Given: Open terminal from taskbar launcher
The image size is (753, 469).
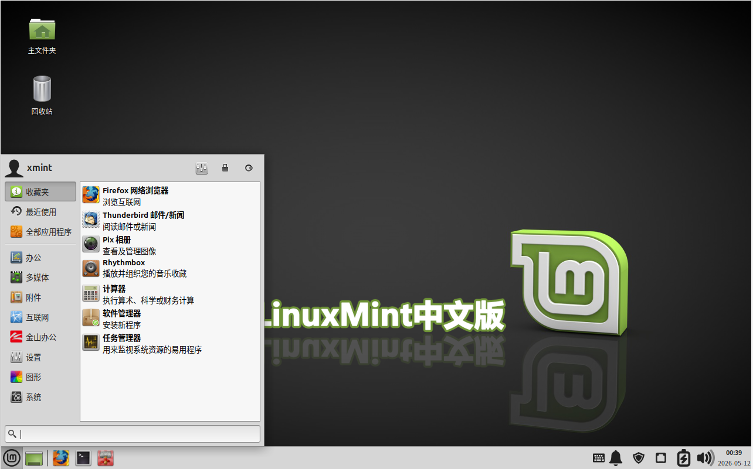Looking at the screenshot, I should pyautogui.click(x=83, y=458).
